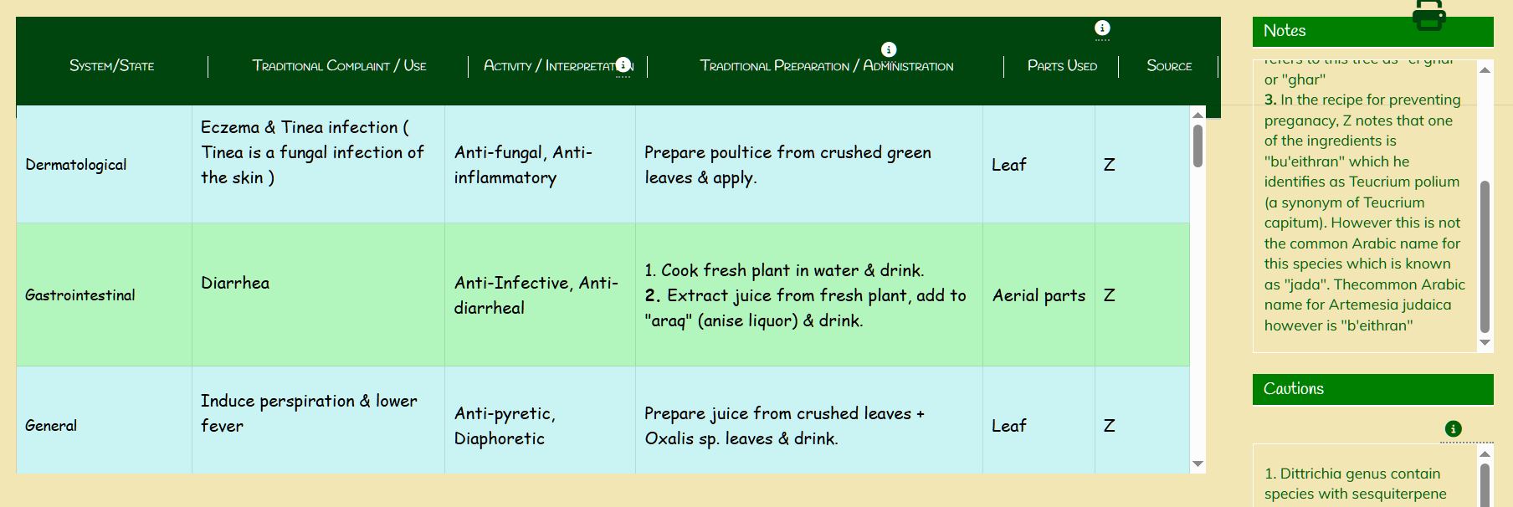Image resolution: width=1513 pixels, height=507 pixels.
Task: Click info icon above Traditional Preparation header
Action: (889, 49)
